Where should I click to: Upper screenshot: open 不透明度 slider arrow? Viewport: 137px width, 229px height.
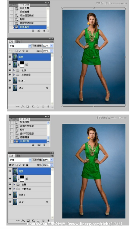point(51,46)
